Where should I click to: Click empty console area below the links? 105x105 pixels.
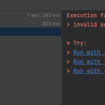click(83, 89)
